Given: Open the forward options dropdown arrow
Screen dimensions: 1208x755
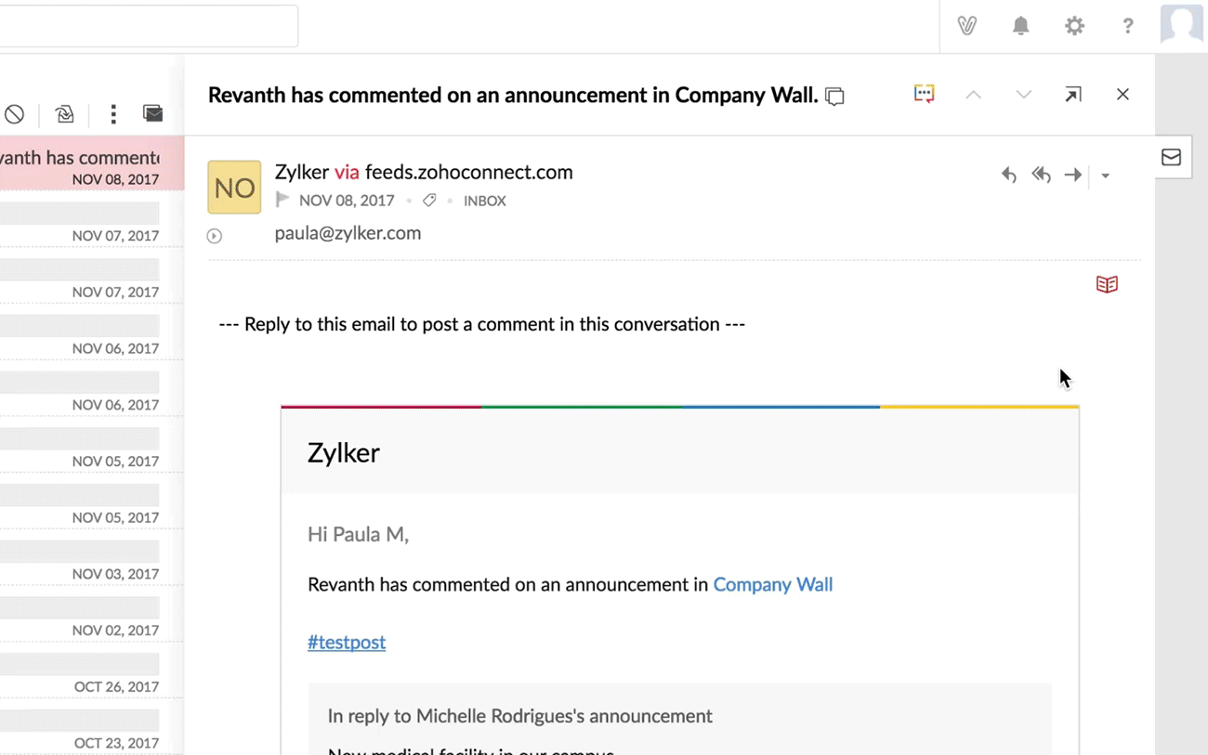Looking at the screenshot, I should [1105, 175].
